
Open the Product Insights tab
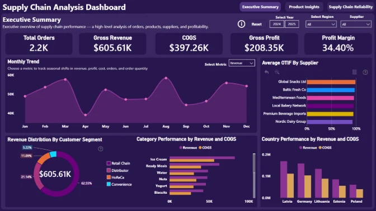304,7
